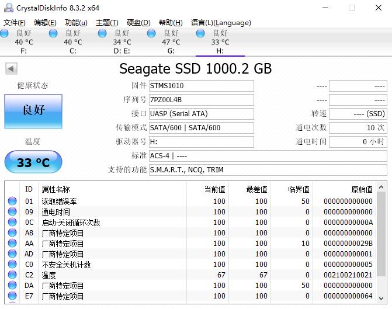Click the 原始值 column header

[x=345, y=189]
